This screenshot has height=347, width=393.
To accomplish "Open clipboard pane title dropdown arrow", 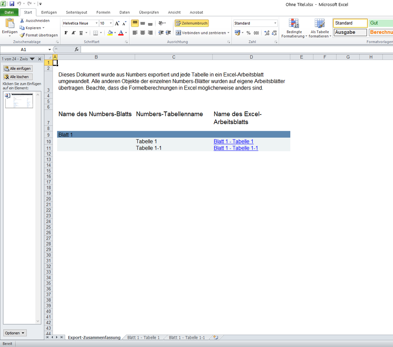I will tap(32, 59).
